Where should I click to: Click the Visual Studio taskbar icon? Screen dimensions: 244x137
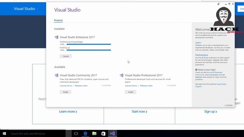(112, 134)
